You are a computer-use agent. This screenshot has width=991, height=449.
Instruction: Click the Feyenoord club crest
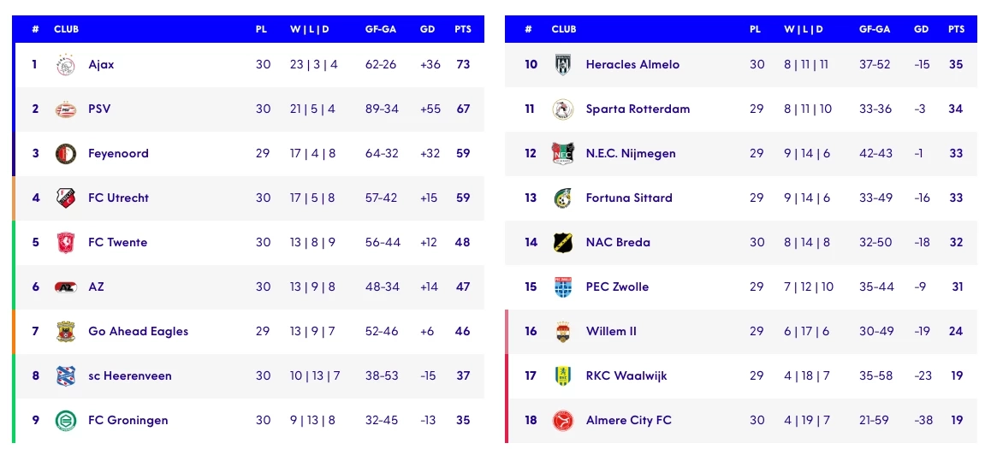65,154
